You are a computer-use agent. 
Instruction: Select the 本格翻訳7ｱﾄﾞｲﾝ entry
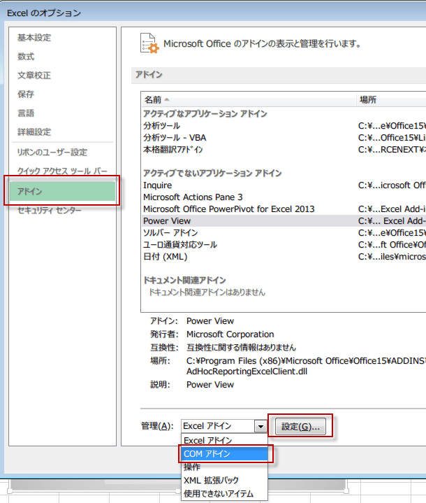coord(284,150)
